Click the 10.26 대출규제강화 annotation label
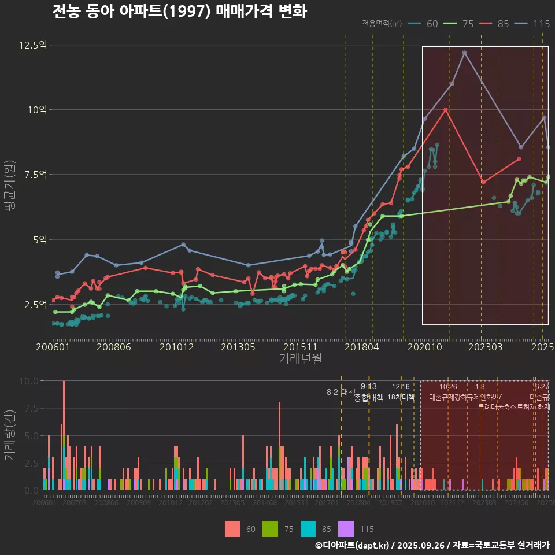This screenshot has height=555, width=555. (448, 392)
